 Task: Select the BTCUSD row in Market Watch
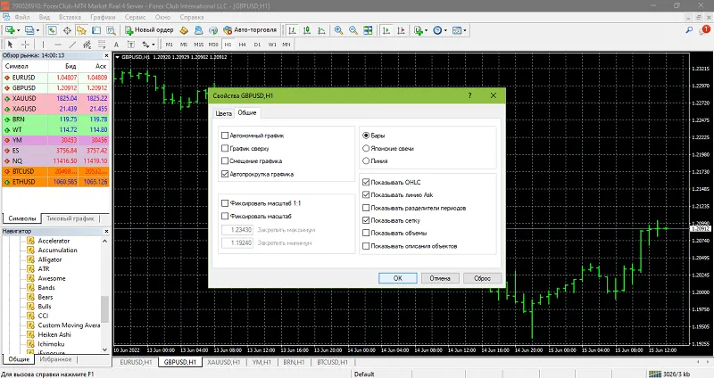pos(55,171)
